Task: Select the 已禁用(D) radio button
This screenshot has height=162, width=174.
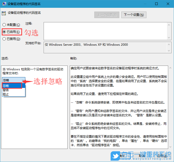Action: click(11, 39)
